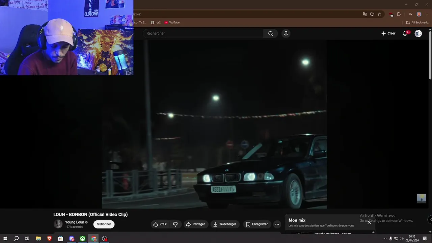Open the network icon in system tray
The image size is (432, 243).
pyautogui.click(x=396, y=239)
